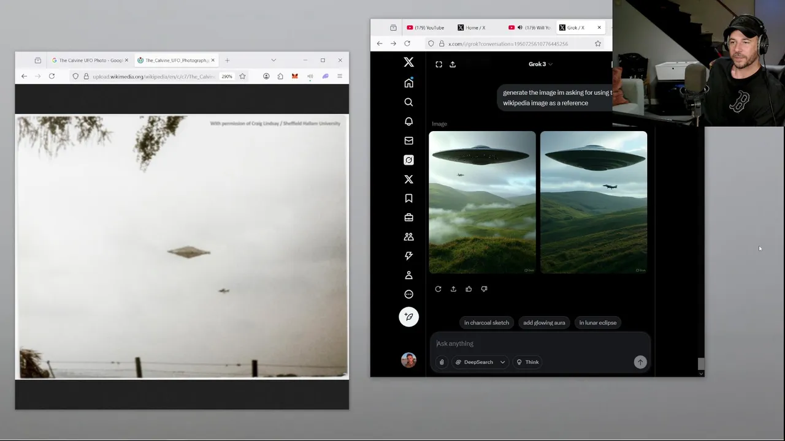Image resolution: width=785 pixels, height=441 pixels.
Task: Open Jobs briefcase in X sidebar
Action: click(x=408, y=217)
